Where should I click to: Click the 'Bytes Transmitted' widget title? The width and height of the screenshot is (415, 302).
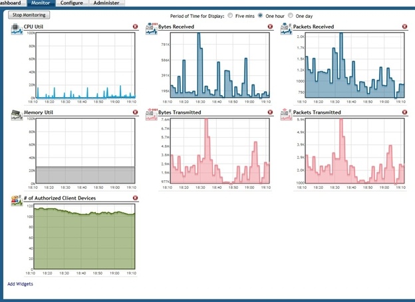click(x=180, y=112)
